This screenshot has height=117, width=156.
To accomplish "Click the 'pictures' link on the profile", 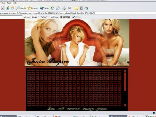I will 102,109.
